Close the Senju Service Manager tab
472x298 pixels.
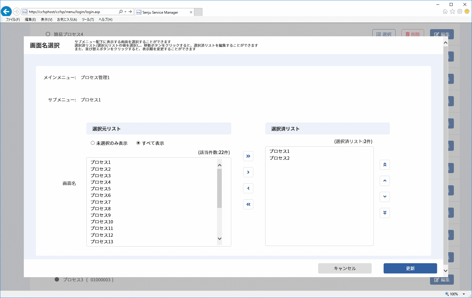coord(191,12)
